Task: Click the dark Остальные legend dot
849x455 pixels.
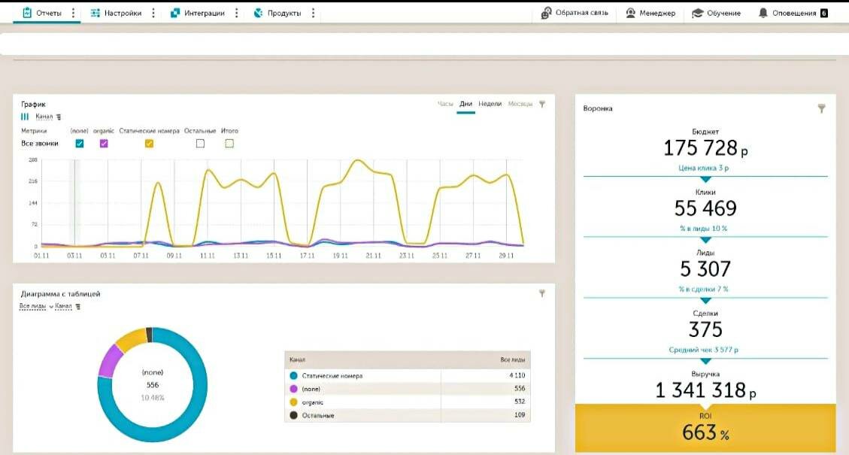Action: (293, 415)
